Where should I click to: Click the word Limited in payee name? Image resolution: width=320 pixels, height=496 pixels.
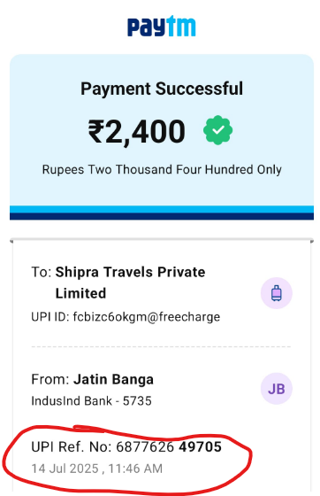click(80, 293)
